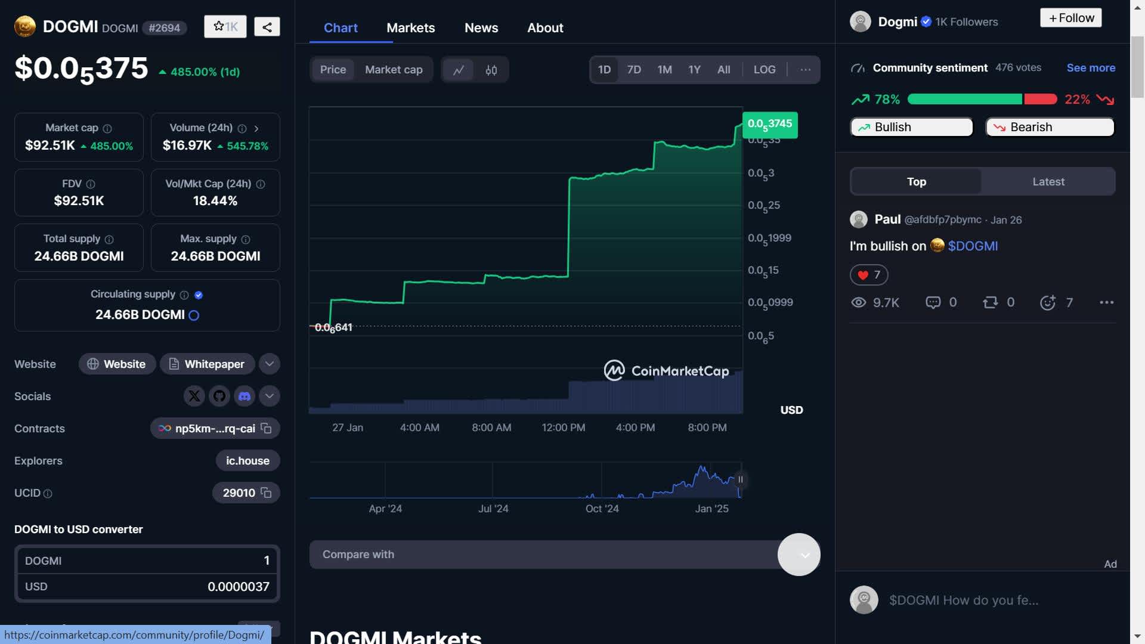Click the $DOGMI post comment box
This screenshot has width=1145, height=644.
click(x=963, y=600)
